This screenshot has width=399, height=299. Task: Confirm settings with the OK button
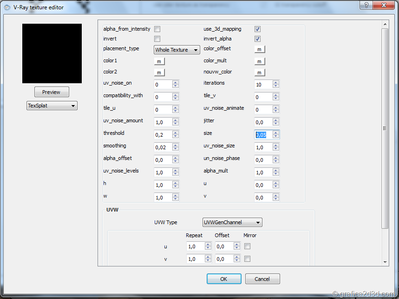tap(224, 279)
